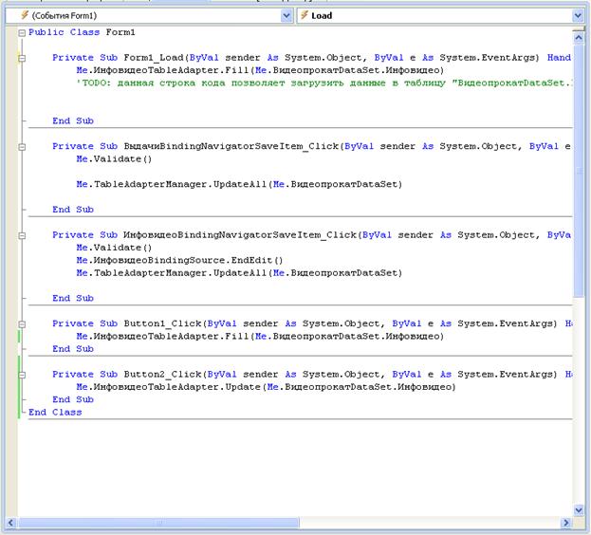
Task: Click the vertical scrollbar up arrow
Action: [579, 37]
